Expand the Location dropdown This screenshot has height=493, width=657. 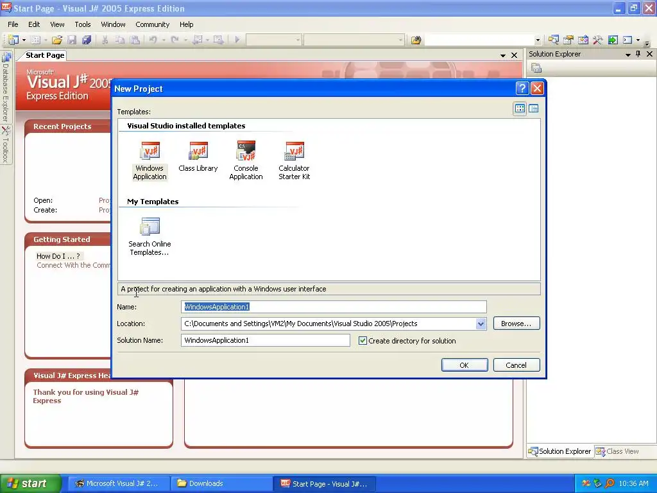(481, 324)
